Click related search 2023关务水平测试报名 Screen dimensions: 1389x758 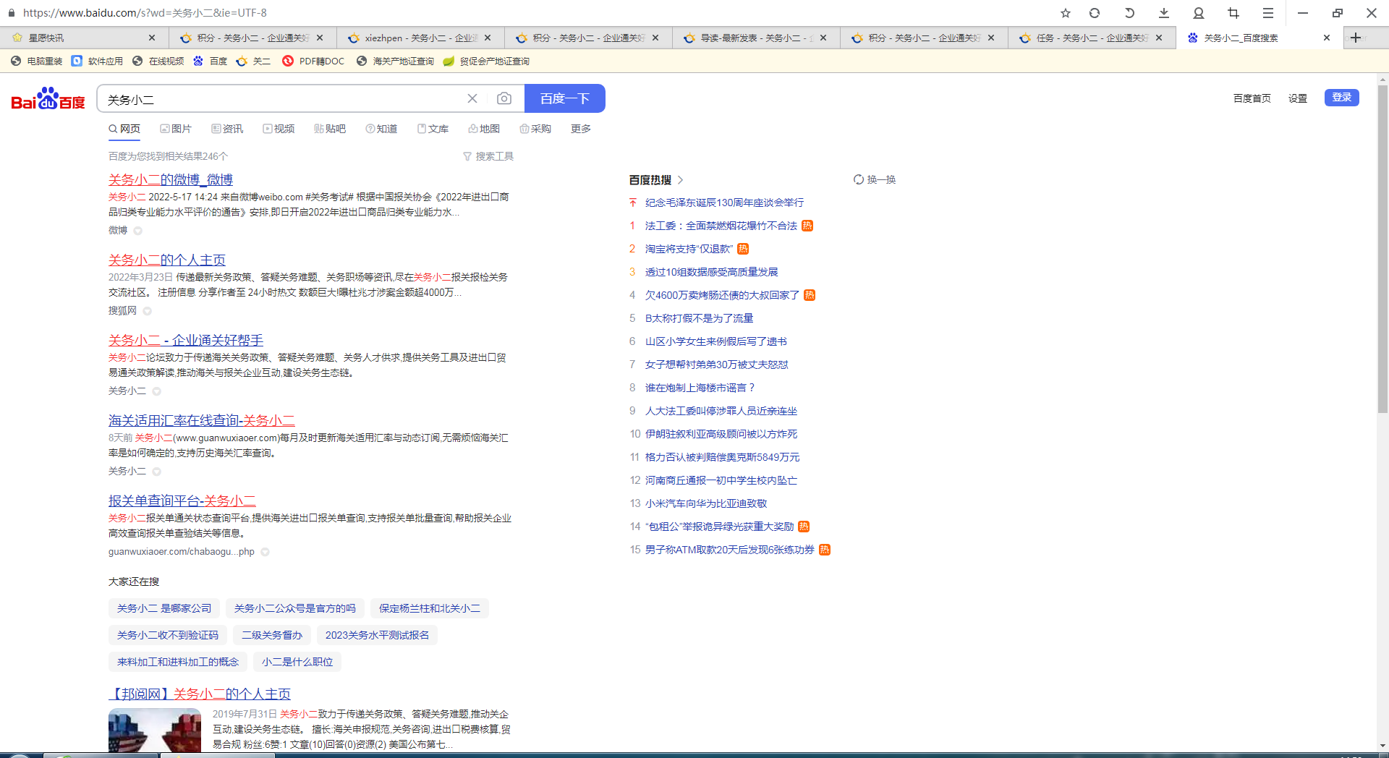coord(377,635)
